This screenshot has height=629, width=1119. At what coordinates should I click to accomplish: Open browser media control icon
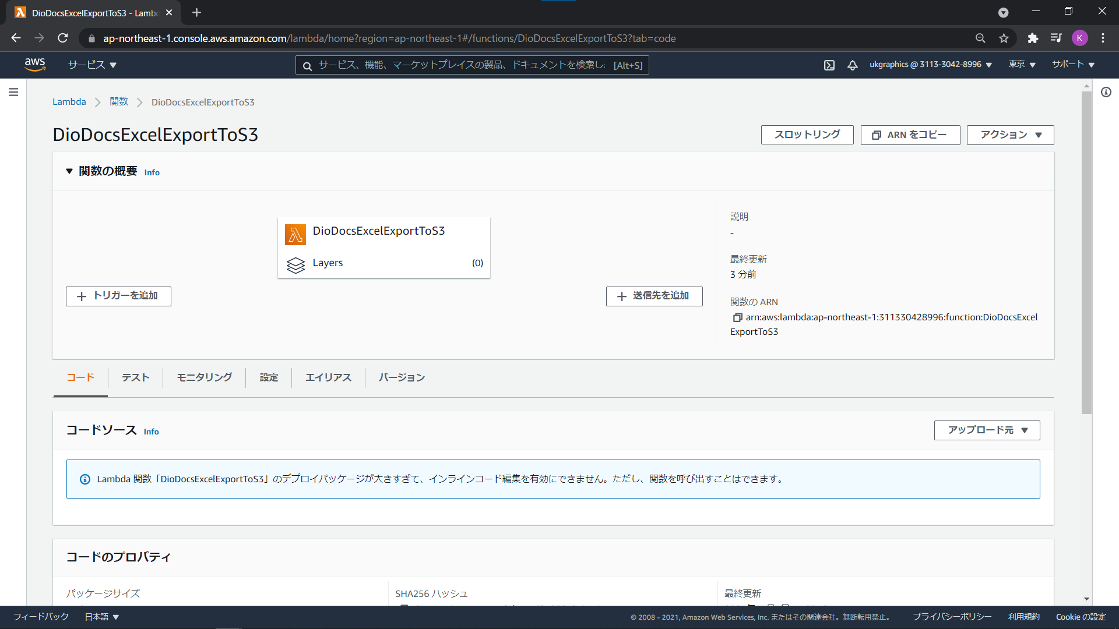(x=1056, y=38)
